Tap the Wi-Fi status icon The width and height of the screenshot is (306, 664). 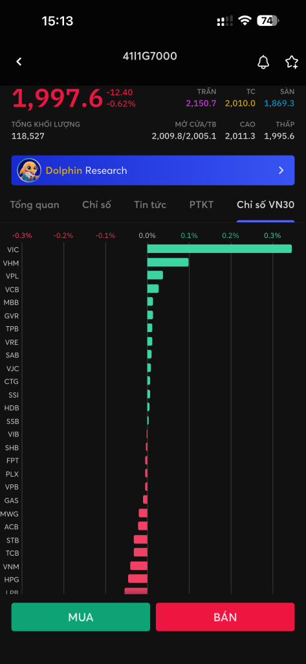pyautogui.click(x=245, y=21)
